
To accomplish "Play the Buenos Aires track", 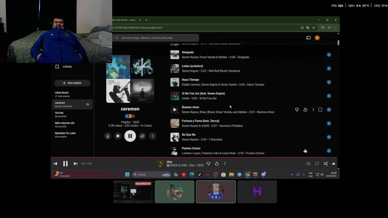I will (175, 110).
